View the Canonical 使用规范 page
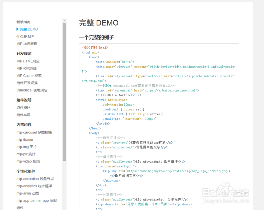 coord(32,90)
